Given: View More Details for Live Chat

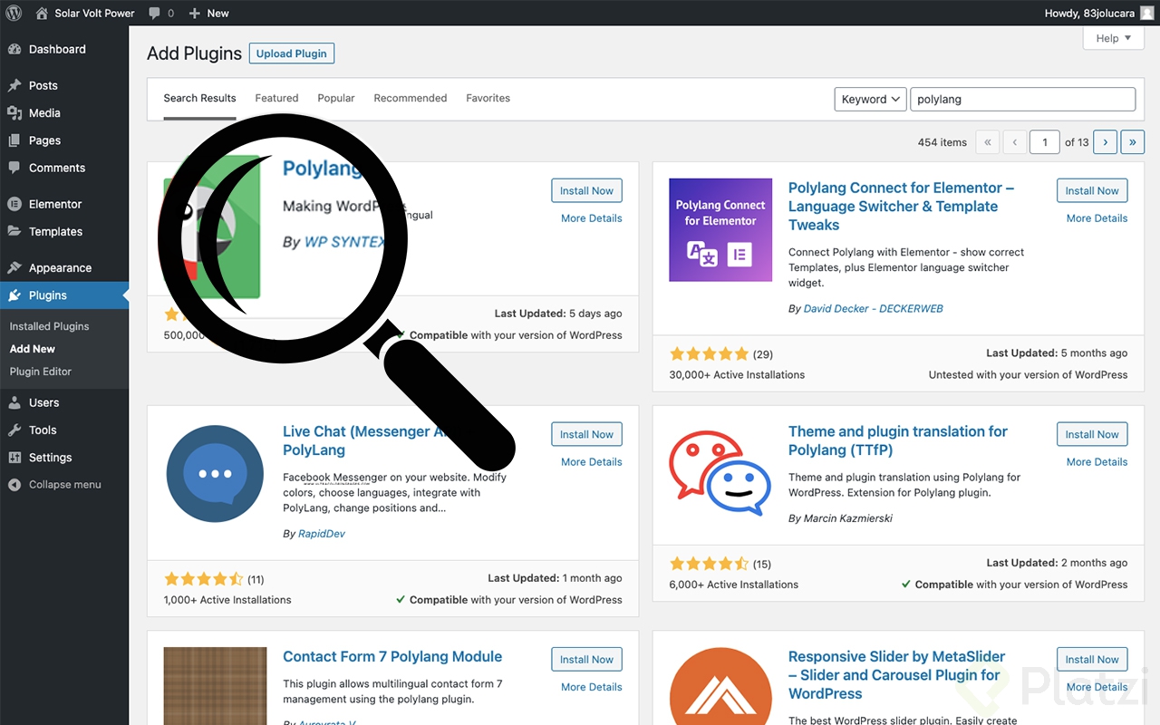Looking at the screenshot, I should pos(591,462).
